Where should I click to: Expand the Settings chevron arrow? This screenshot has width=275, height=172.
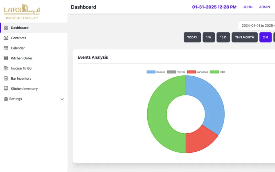[x=62, y=99]
